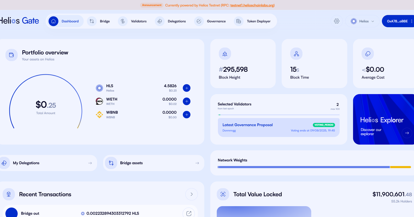Click the Recent Transactions header icon
Image resolution: width=414 pixels, height=217 pixels.
(9, 194)
